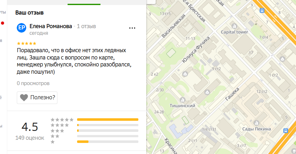Click the "0 просмотров" view counter
The height and width of the screenshot is (154, 296).
(x=33, y=83)
